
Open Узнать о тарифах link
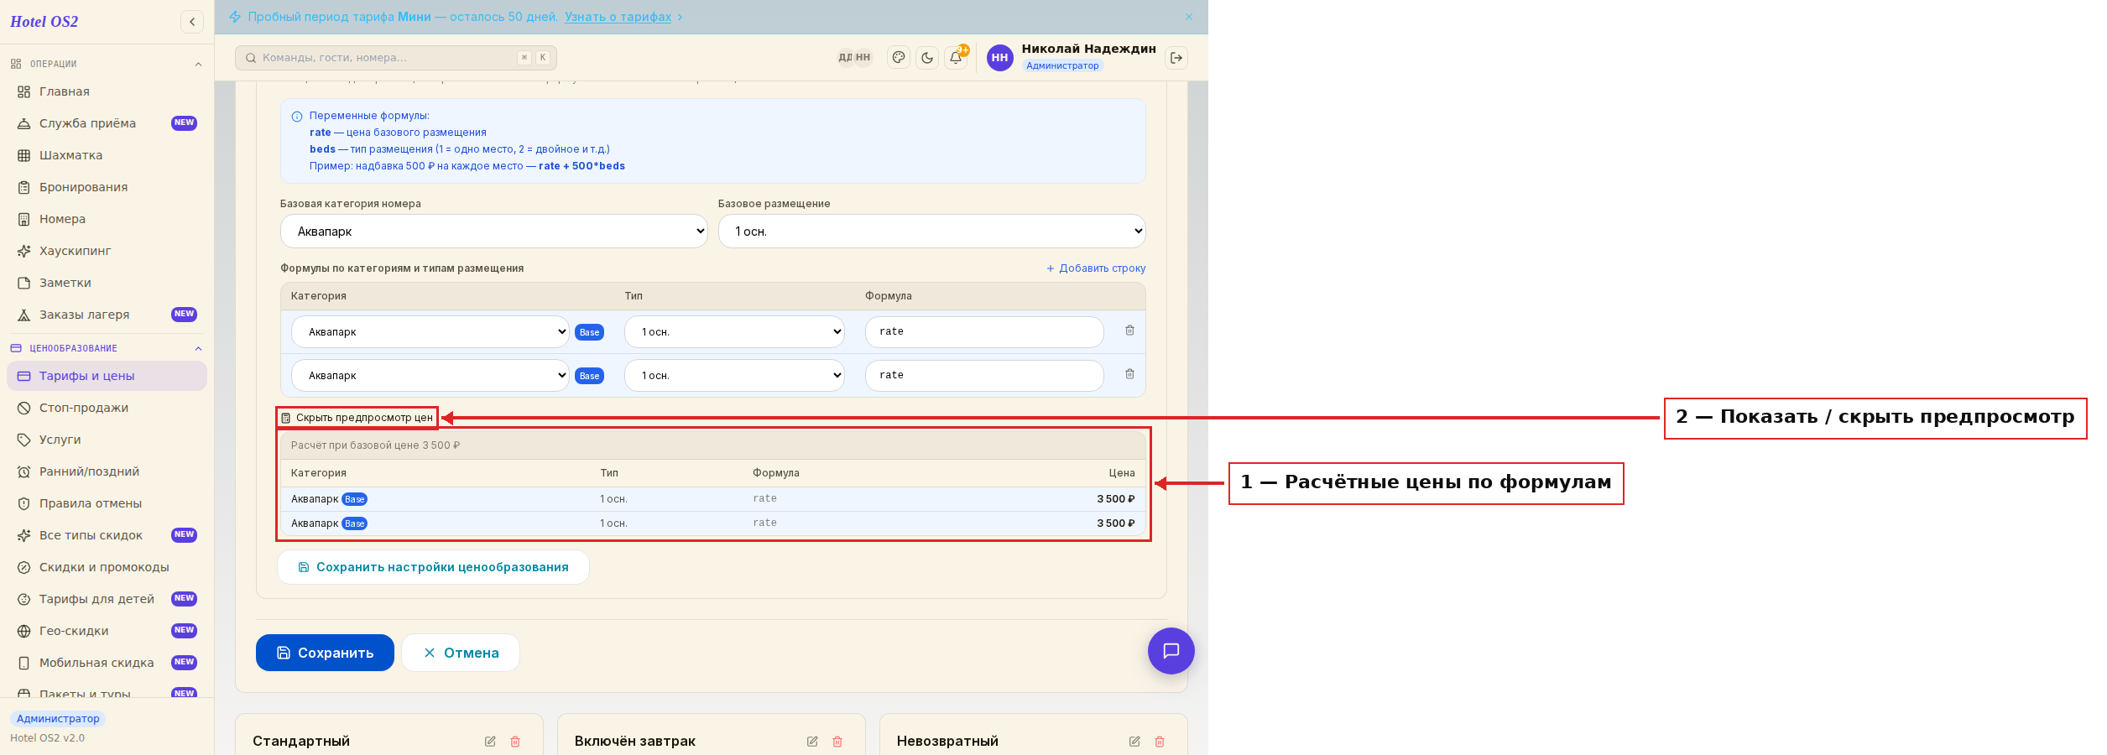[x=618, y=17]
